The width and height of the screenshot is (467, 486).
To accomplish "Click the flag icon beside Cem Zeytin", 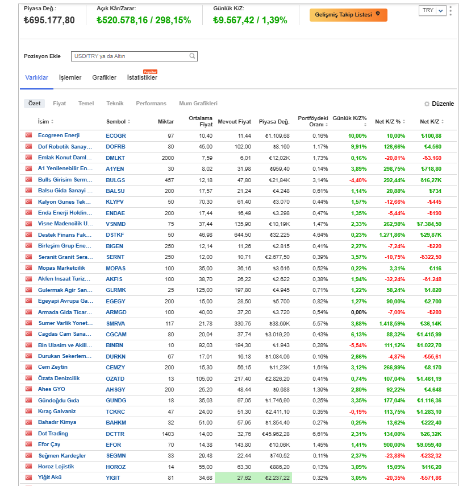I will (x=29, y=367).
